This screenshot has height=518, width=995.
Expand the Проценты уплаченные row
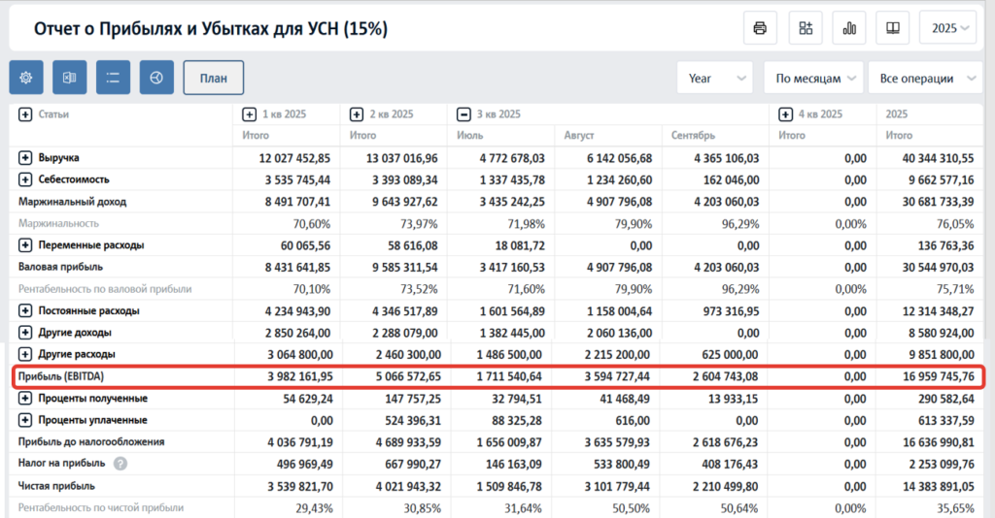(x=25, y=420)
